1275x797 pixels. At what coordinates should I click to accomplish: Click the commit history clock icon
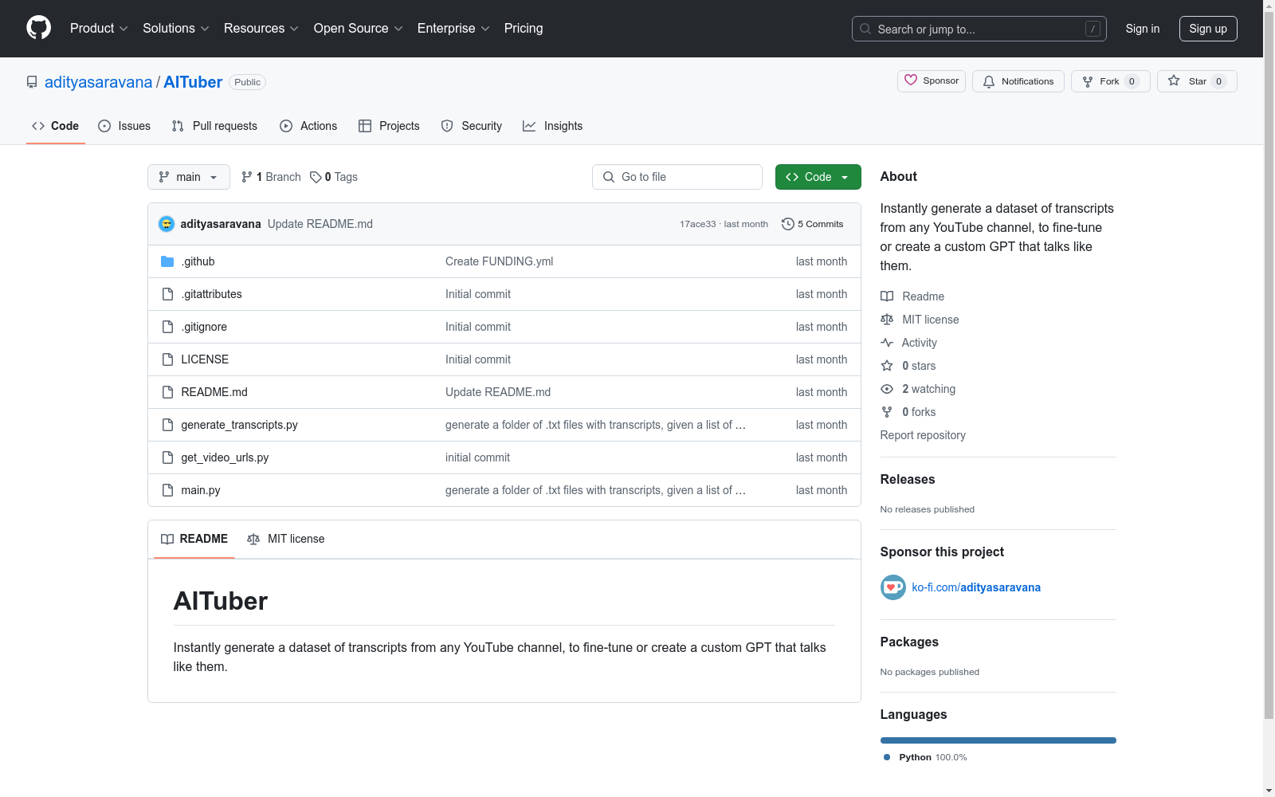point(788,224)
